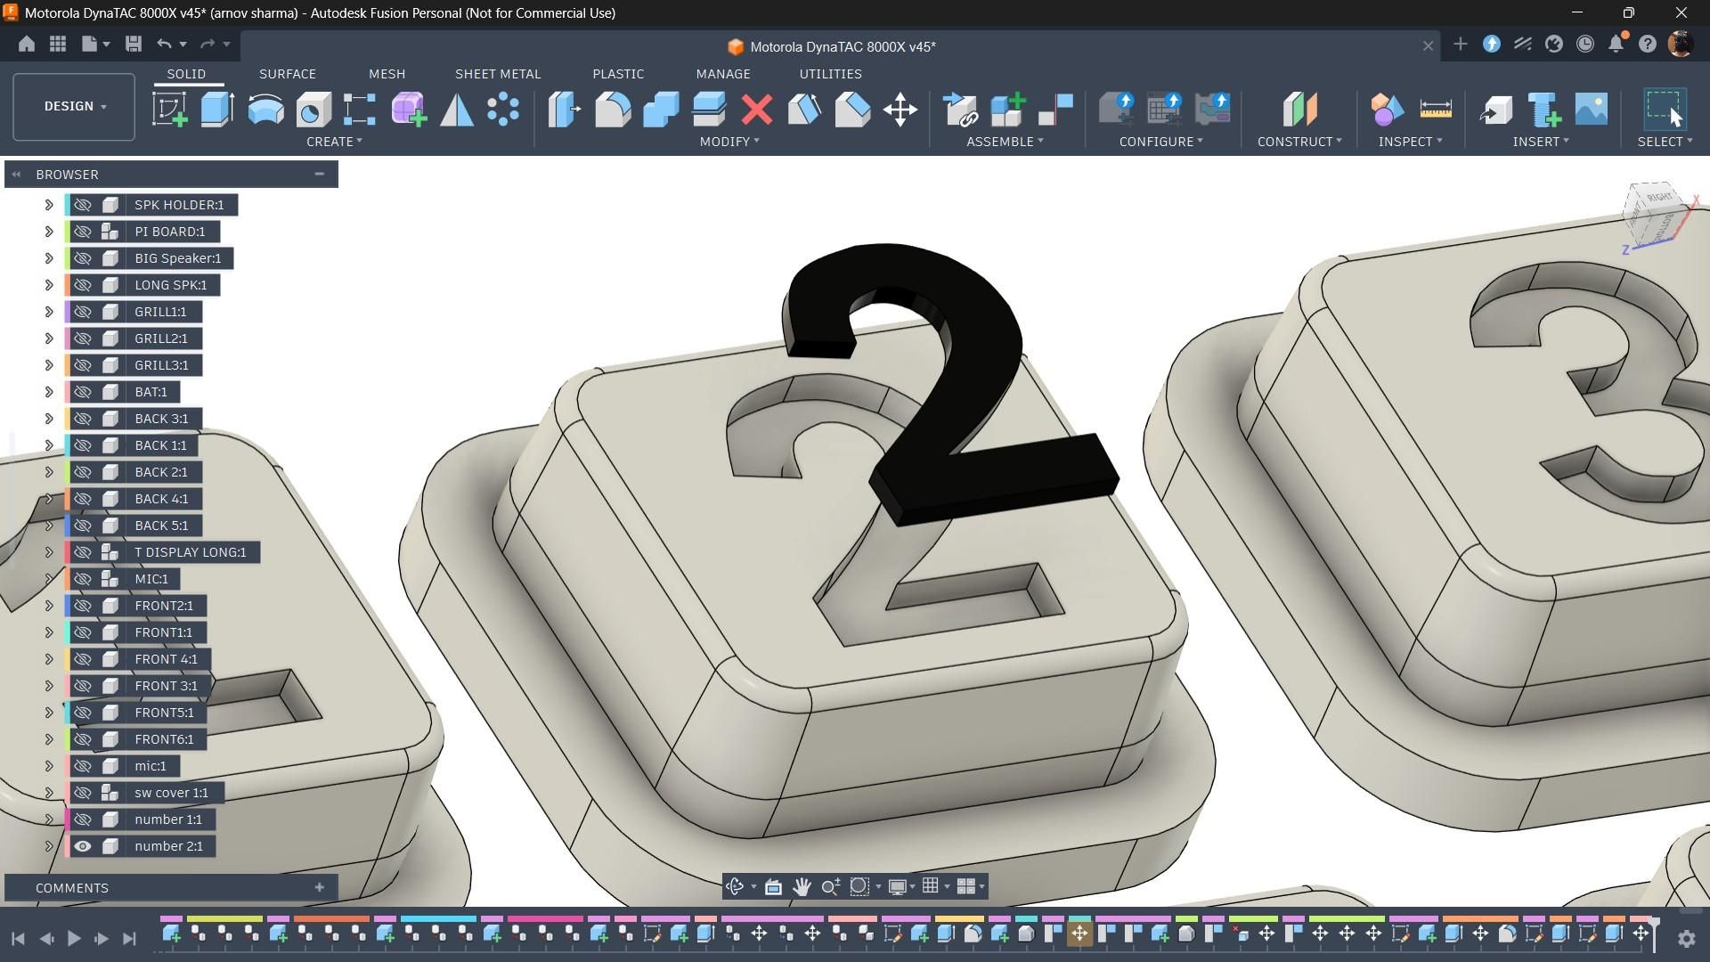Switch to the MANAGE tab
The width and height of the screenshot is (1710, 962).
pyautogui.click(x=723, y=74)
